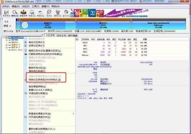Click the 起始柱面 column header

click(x=101, y=39)
